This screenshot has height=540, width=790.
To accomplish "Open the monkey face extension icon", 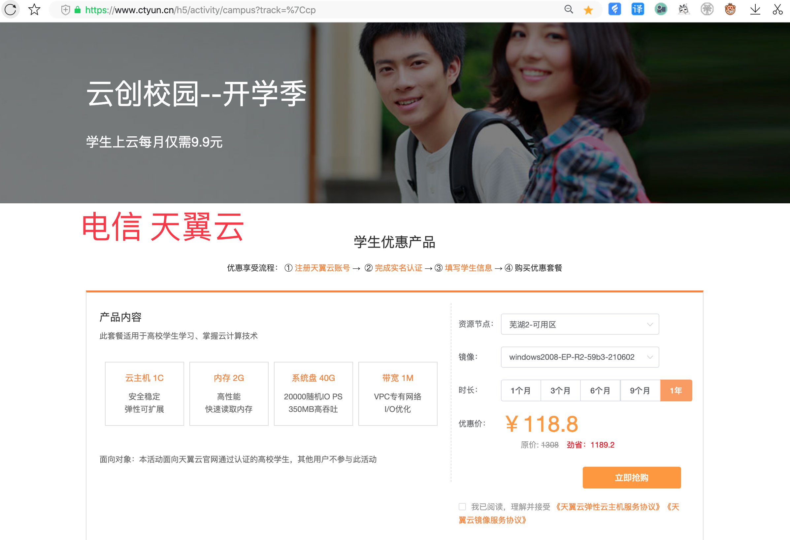I will [x=730, y=9].
